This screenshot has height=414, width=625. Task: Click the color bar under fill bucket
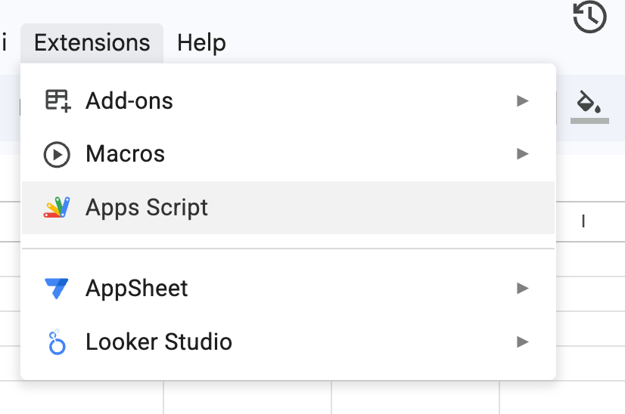click(x=589, y=120)
